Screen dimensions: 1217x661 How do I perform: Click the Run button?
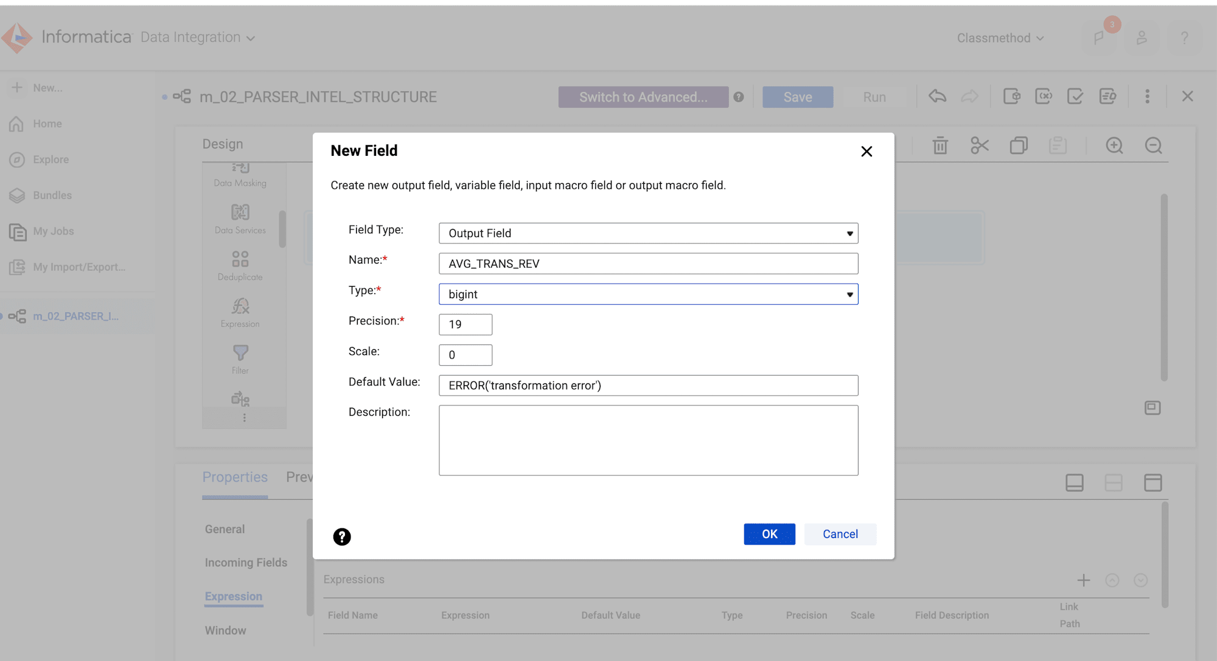click(x=874, y=97)
